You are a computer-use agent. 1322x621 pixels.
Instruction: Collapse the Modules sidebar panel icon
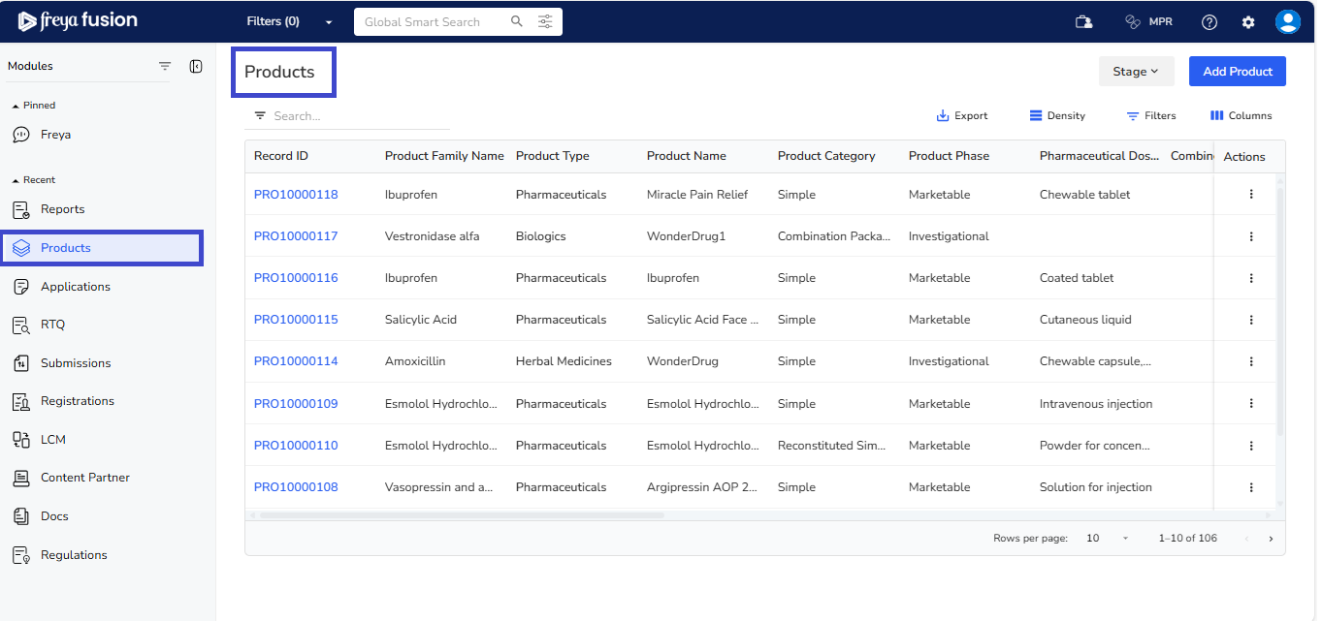(196, 66)
